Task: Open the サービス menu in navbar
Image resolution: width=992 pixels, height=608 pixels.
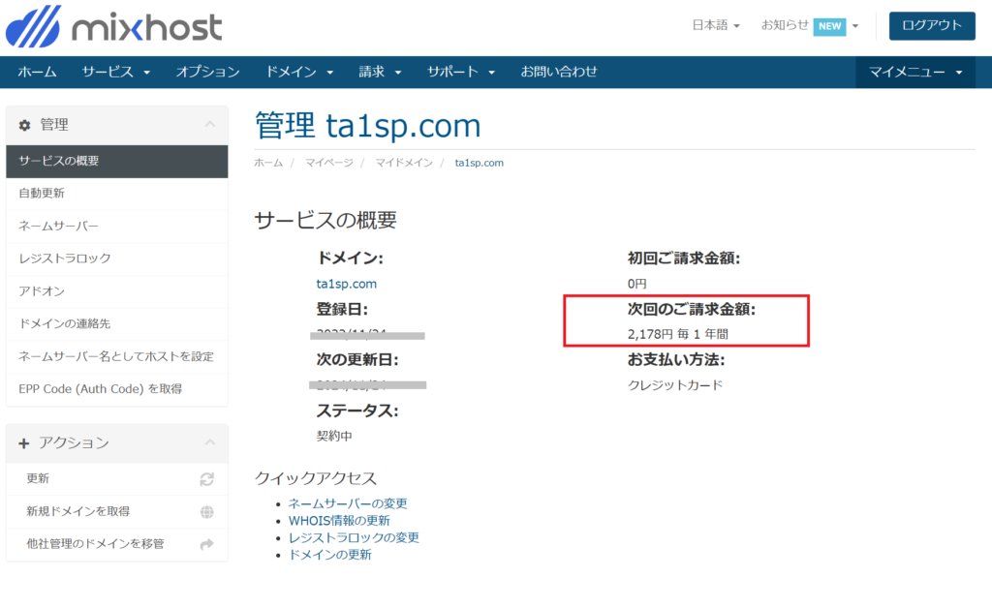Action: pyautogui.click(x=116, y=72)
